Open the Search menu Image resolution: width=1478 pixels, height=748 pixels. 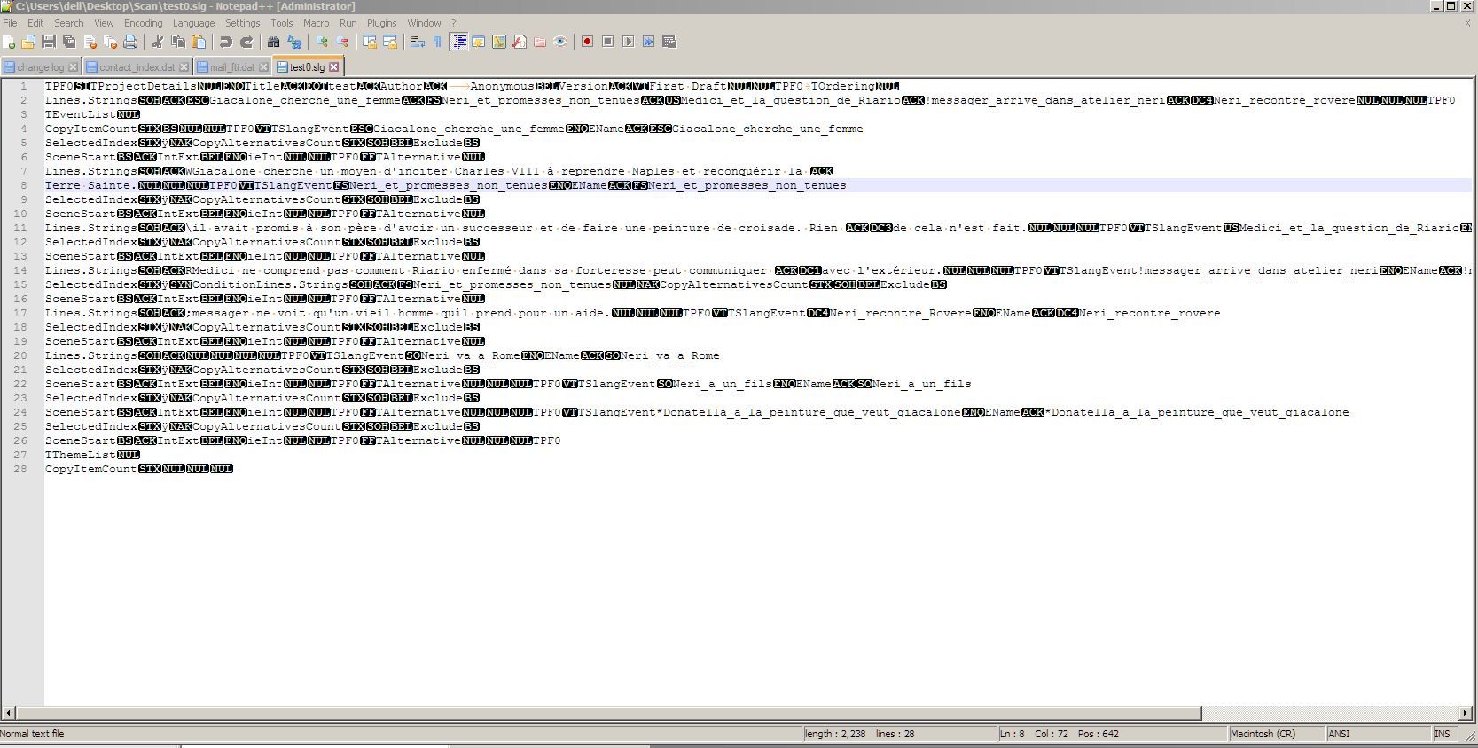coord(69,23)
